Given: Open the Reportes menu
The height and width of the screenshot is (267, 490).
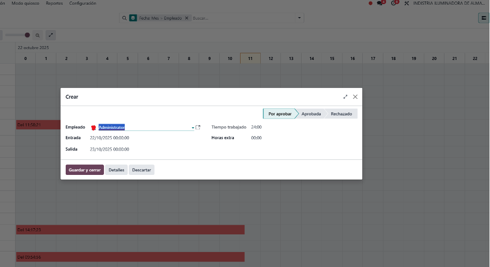Looking at the screenshot, I should 54,3.
